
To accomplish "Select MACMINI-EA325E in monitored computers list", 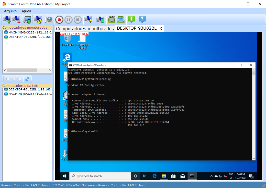I will click(28, 32).
